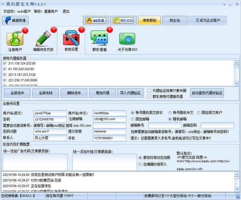Image resolution: width=241 pixels, height=200 pixels.
Task: Click the 桌面快捷 shortcut button
Action: tap(16, 20)
